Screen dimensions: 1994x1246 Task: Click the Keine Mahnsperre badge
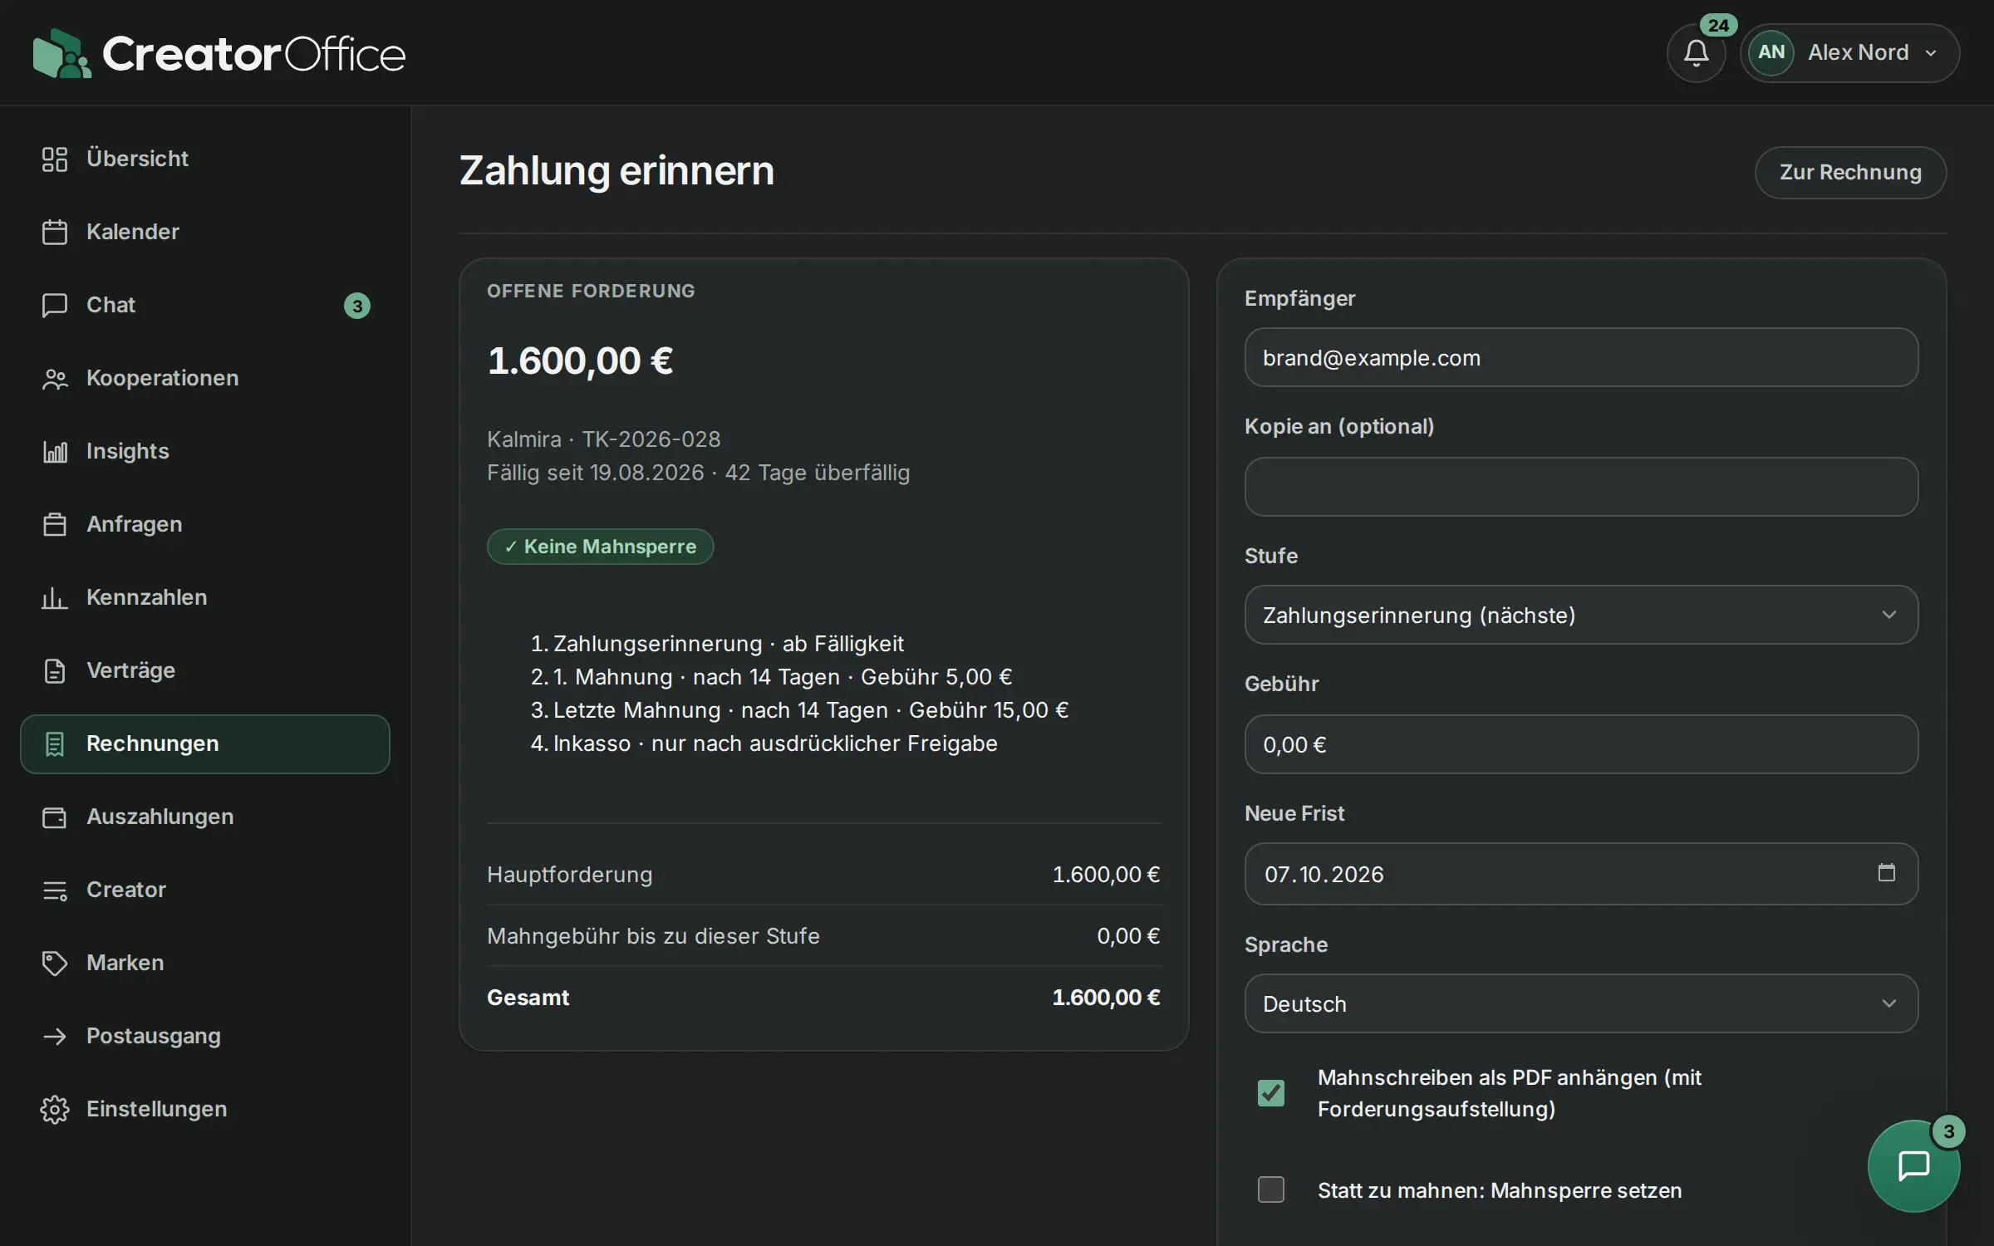pyautogui.click(x=600, y=547)
